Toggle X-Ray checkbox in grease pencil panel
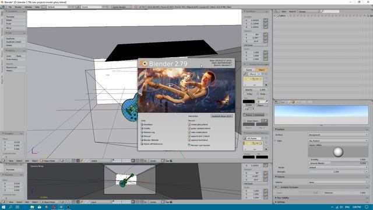Viewport: 373px width, 210px height. pos(245,94)
